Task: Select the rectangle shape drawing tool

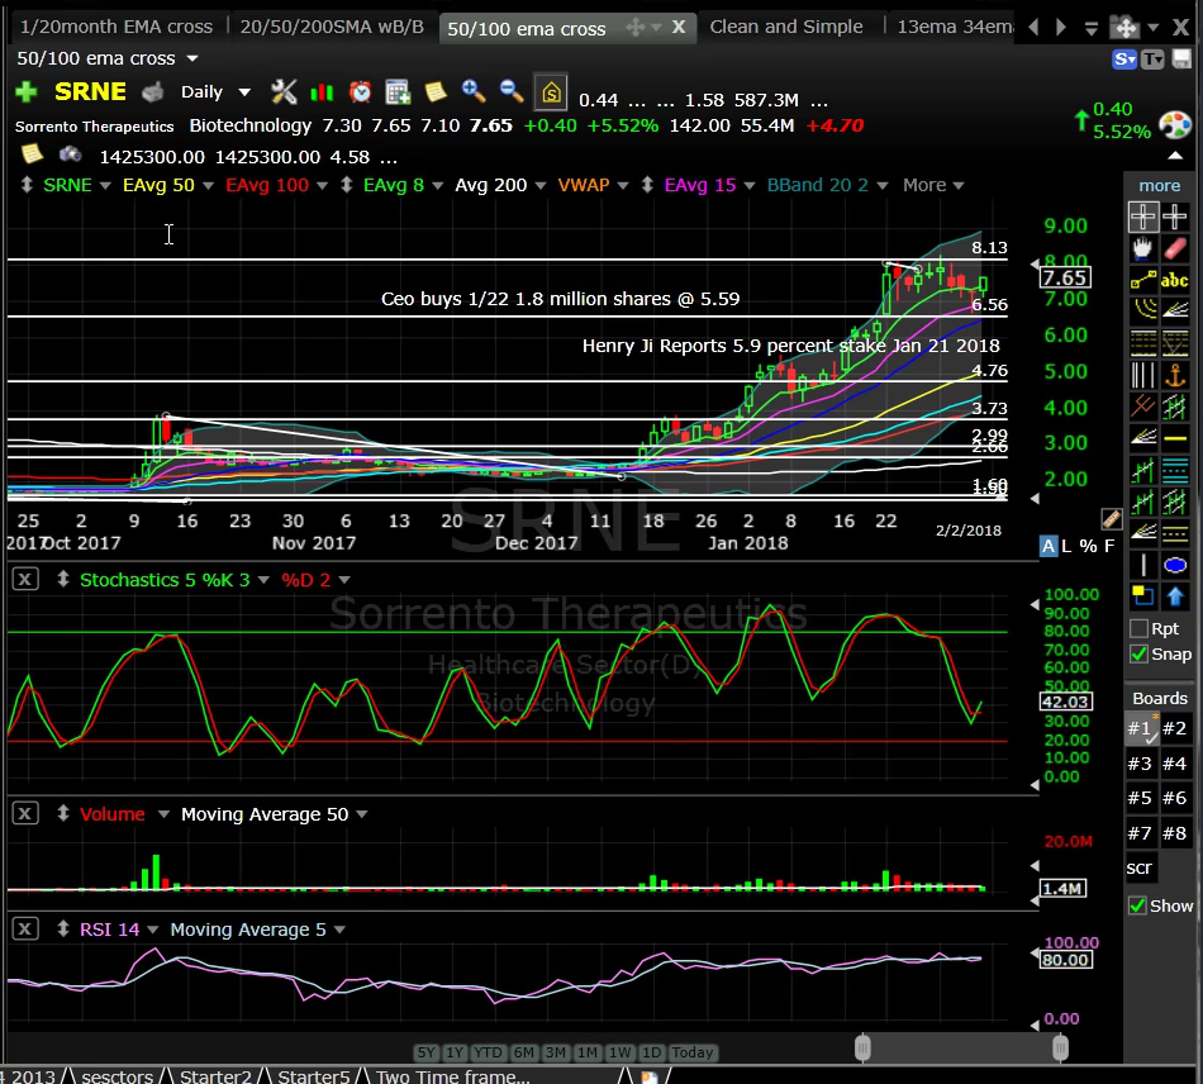Action: (x=1143, y=596)
